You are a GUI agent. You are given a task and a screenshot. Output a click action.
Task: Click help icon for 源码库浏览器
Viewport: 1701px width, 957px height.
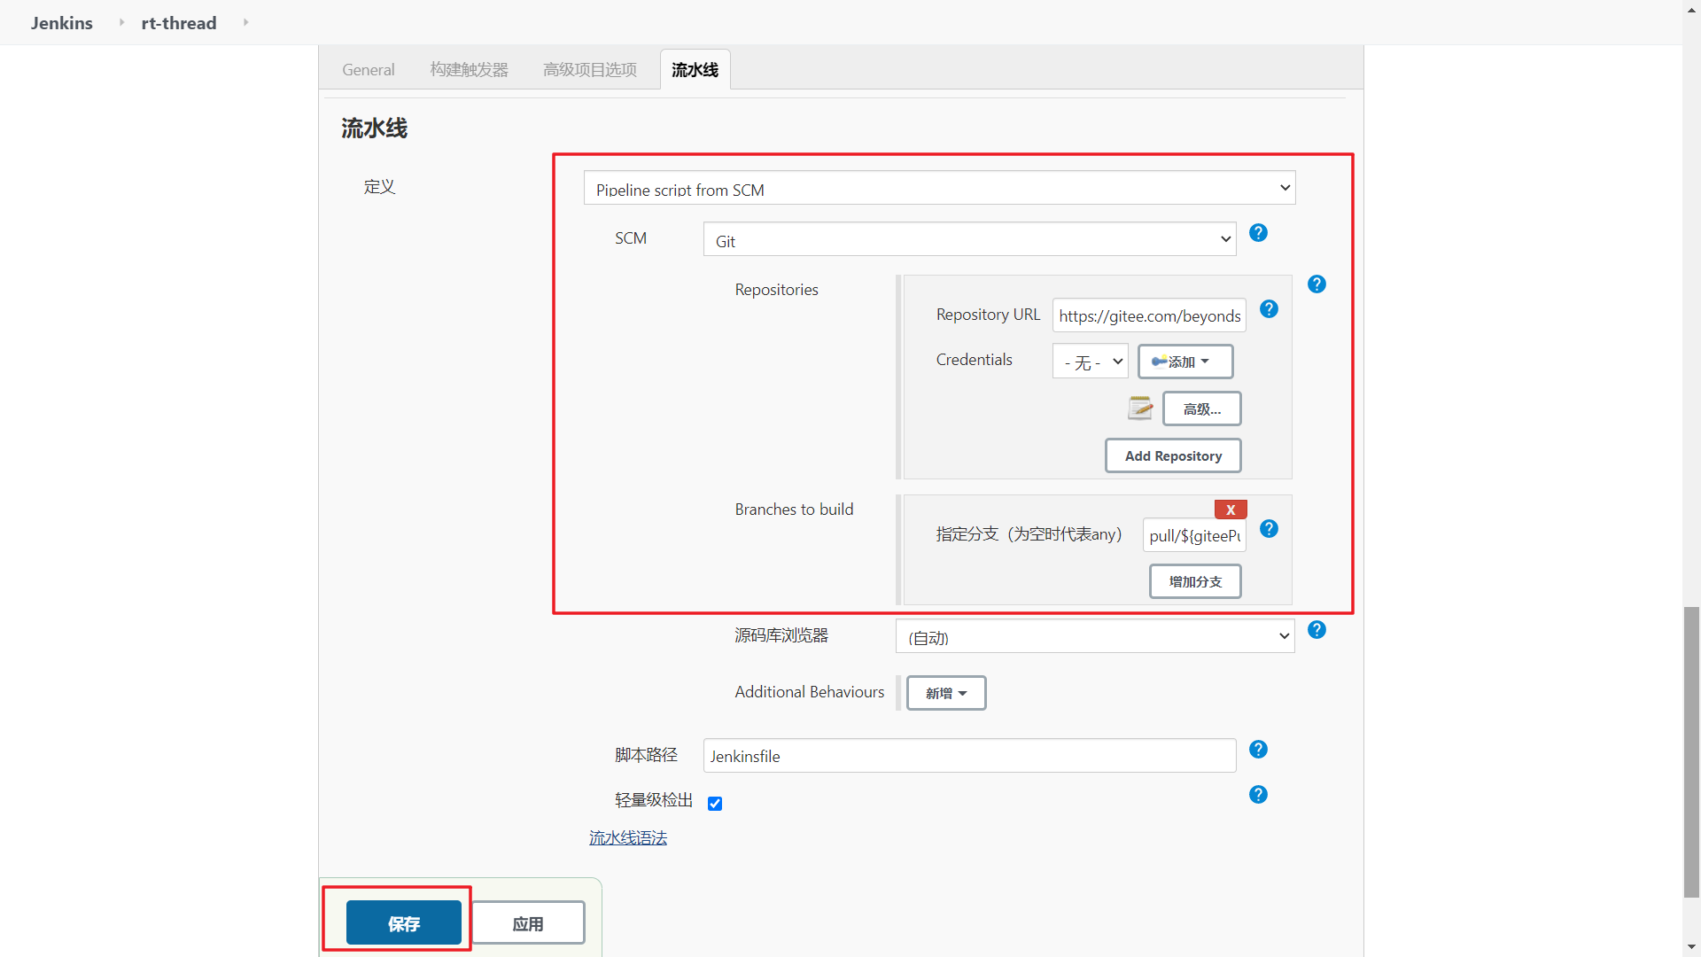point(1317,630)
